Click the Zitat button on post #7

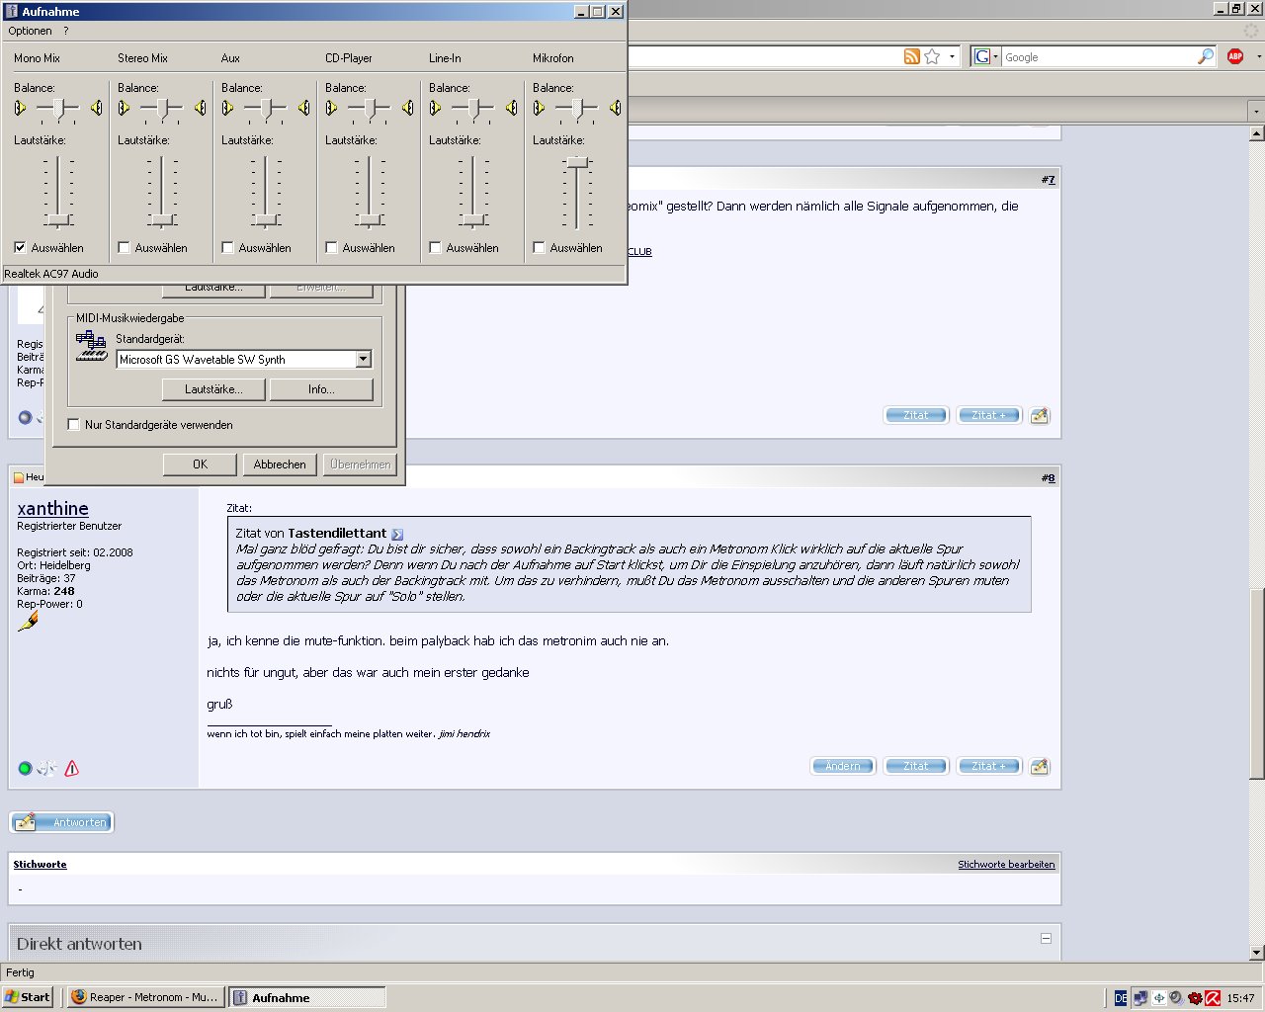(x=916, y=415)
